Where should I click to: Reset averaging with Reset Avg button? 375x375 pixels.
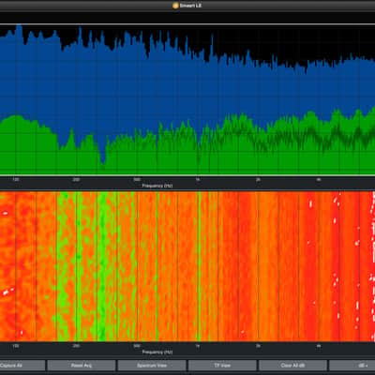click(82, 366)
